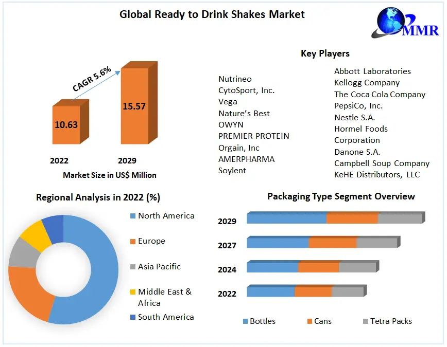Click the Tetra Packs legend marker
The height and width of the screenshot is (347, 447).
[x=365, y=321]
